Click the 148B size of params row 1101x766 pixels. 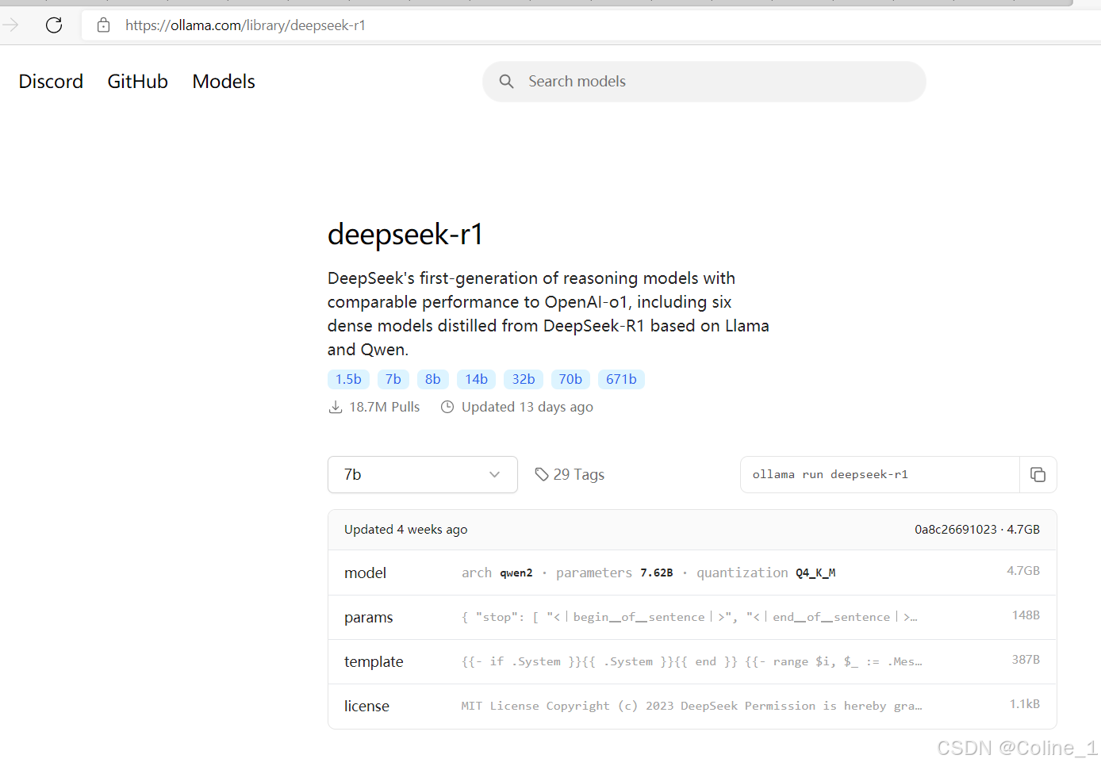click(x=1026, y=615)
